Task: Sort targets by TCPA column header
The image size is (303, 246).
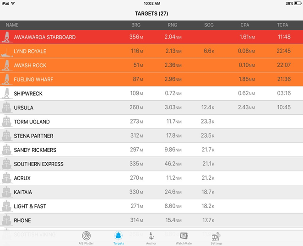Action: point(282,25)
